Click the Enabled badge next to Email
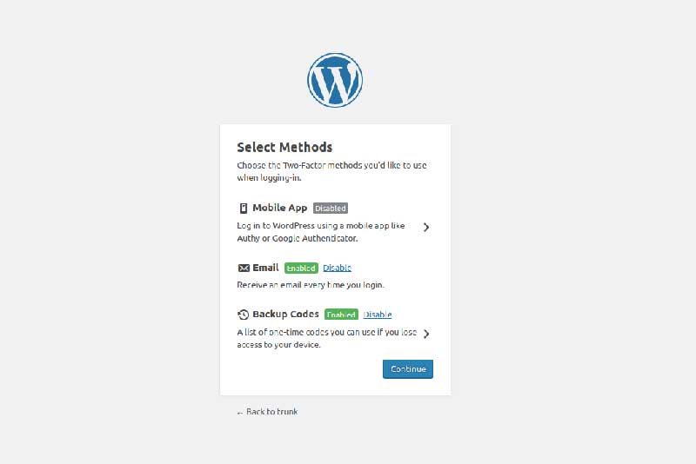The image size is (696, 464). pos(301,268)
